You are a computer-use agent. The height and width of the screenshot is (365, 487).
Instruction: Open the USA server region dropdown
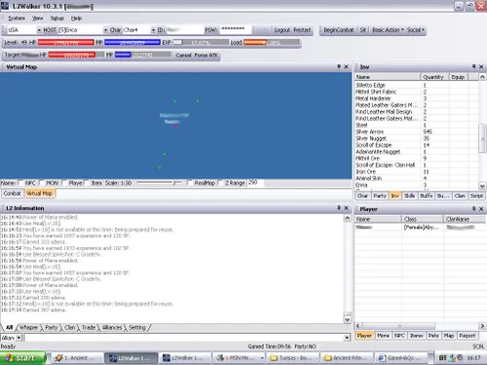pyautogui.click(x=39, y=30)
